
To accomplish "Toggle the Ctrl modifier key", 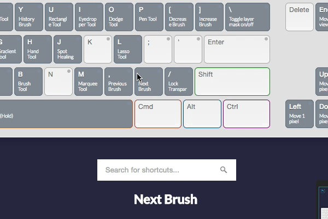I will pos(247,114).
